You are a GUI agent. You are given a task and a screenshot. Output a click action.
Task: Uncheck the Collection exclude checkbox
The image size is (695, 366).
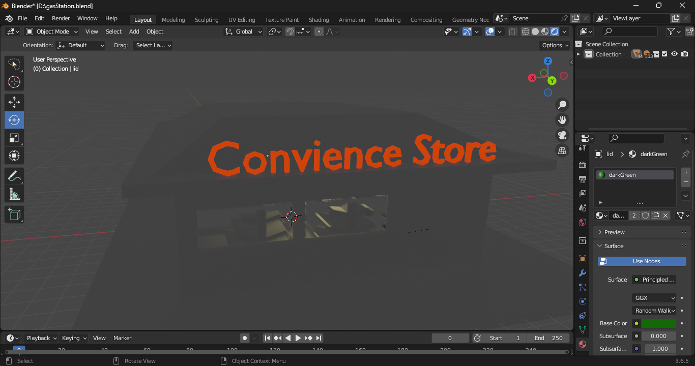[664, 54]
